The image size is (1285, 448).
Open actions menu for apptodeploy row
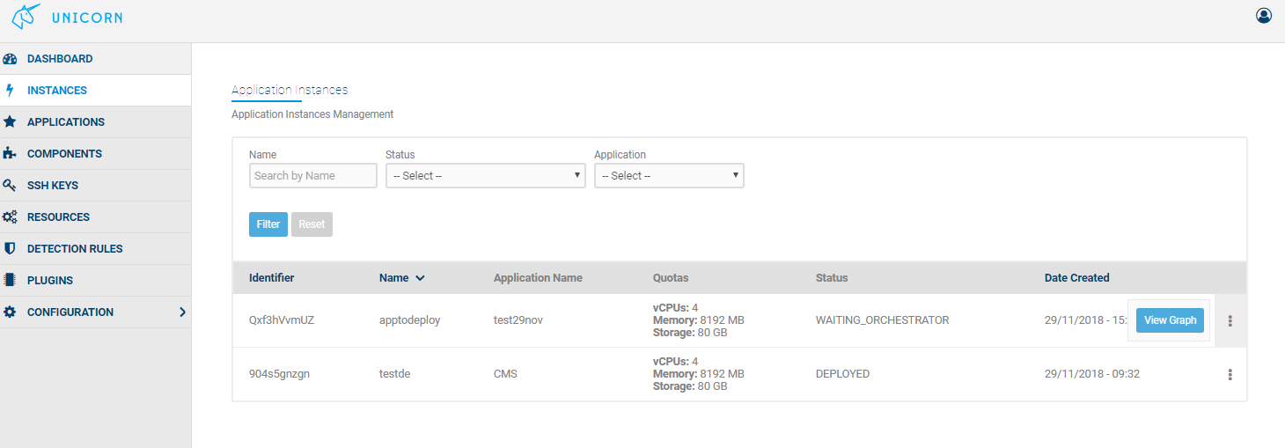point(1230,321)
